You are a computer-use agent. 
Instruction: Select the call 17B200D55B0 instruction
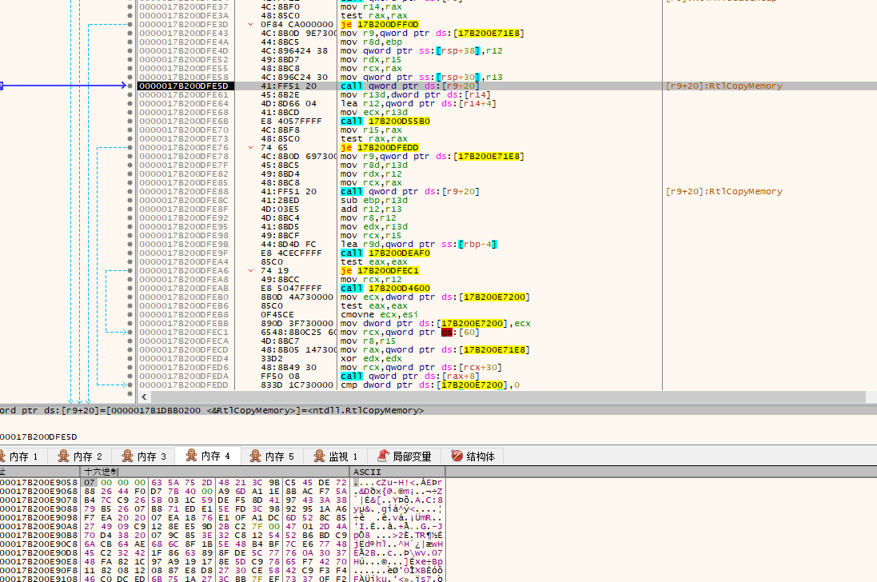pyautogui.click(x=385, y=122)
